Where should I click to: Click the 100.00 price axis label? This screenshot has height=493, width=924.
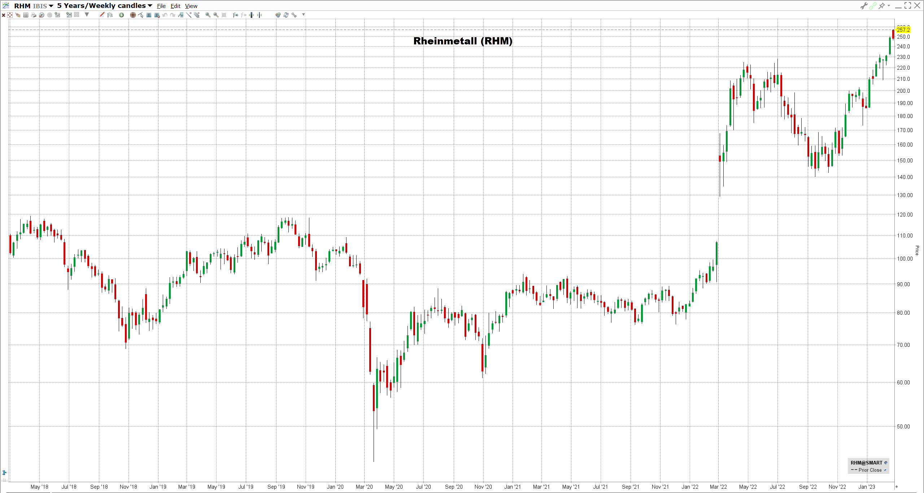click(x=905, y=259)
